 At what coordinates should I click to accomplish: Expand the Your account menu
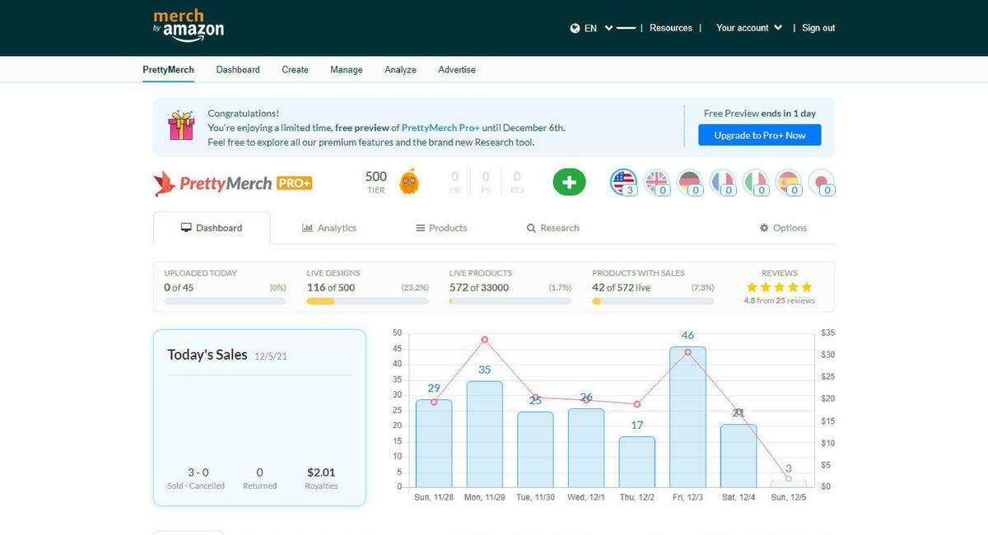coord(748,28)
